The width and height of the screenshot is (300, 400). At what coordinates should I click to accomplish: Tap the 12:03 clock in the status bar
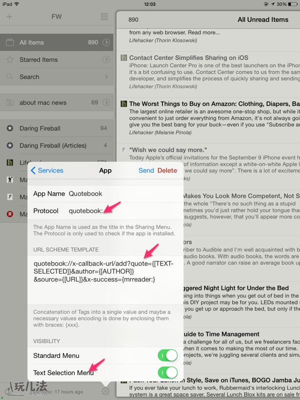pos(149,4)
